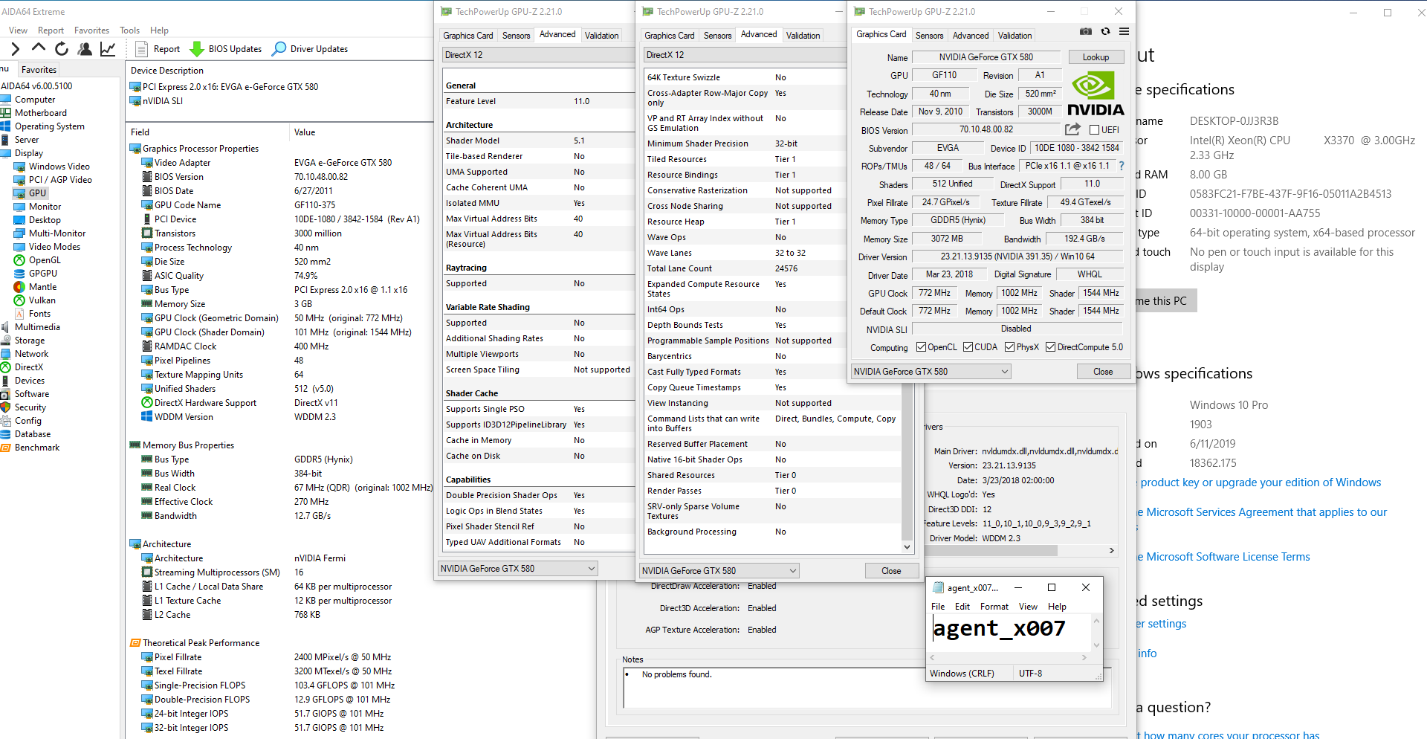
Task: Click the Lookup button in GPU-Z
Action: [1096, 57]
